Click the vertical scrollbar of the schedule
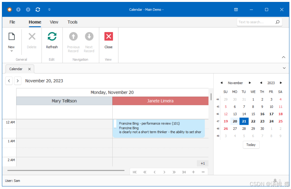Image resolution: width=291 pixels, height=189 pixels. coord(211,97)
